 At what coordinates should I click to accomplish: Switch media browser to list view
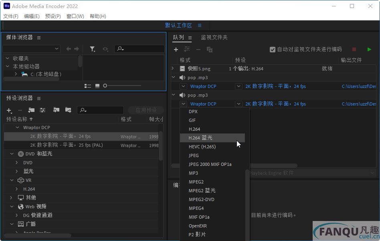tap(88, 86)
